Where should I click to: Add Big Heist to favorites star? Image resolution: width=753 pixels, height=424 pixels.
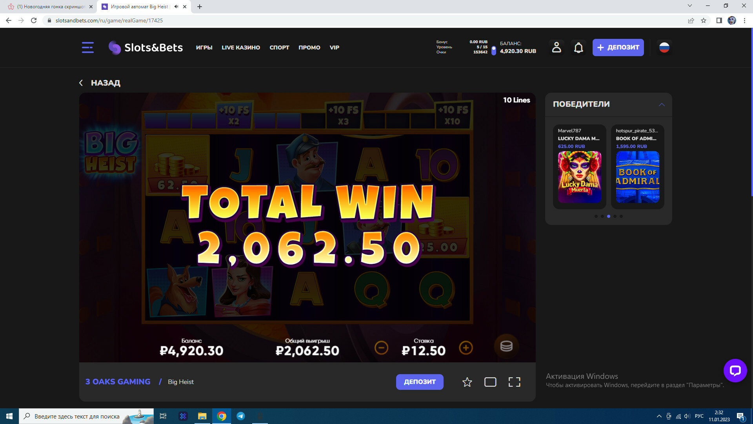pyautogui.click(x=467, y=382)
